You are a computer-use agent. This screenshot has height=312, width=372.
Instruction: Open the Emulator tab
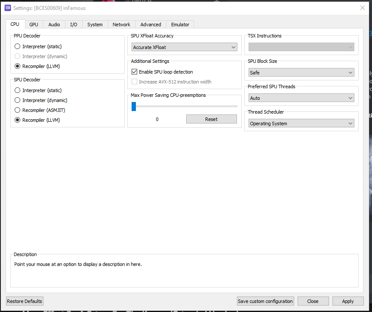click(180, 25)
